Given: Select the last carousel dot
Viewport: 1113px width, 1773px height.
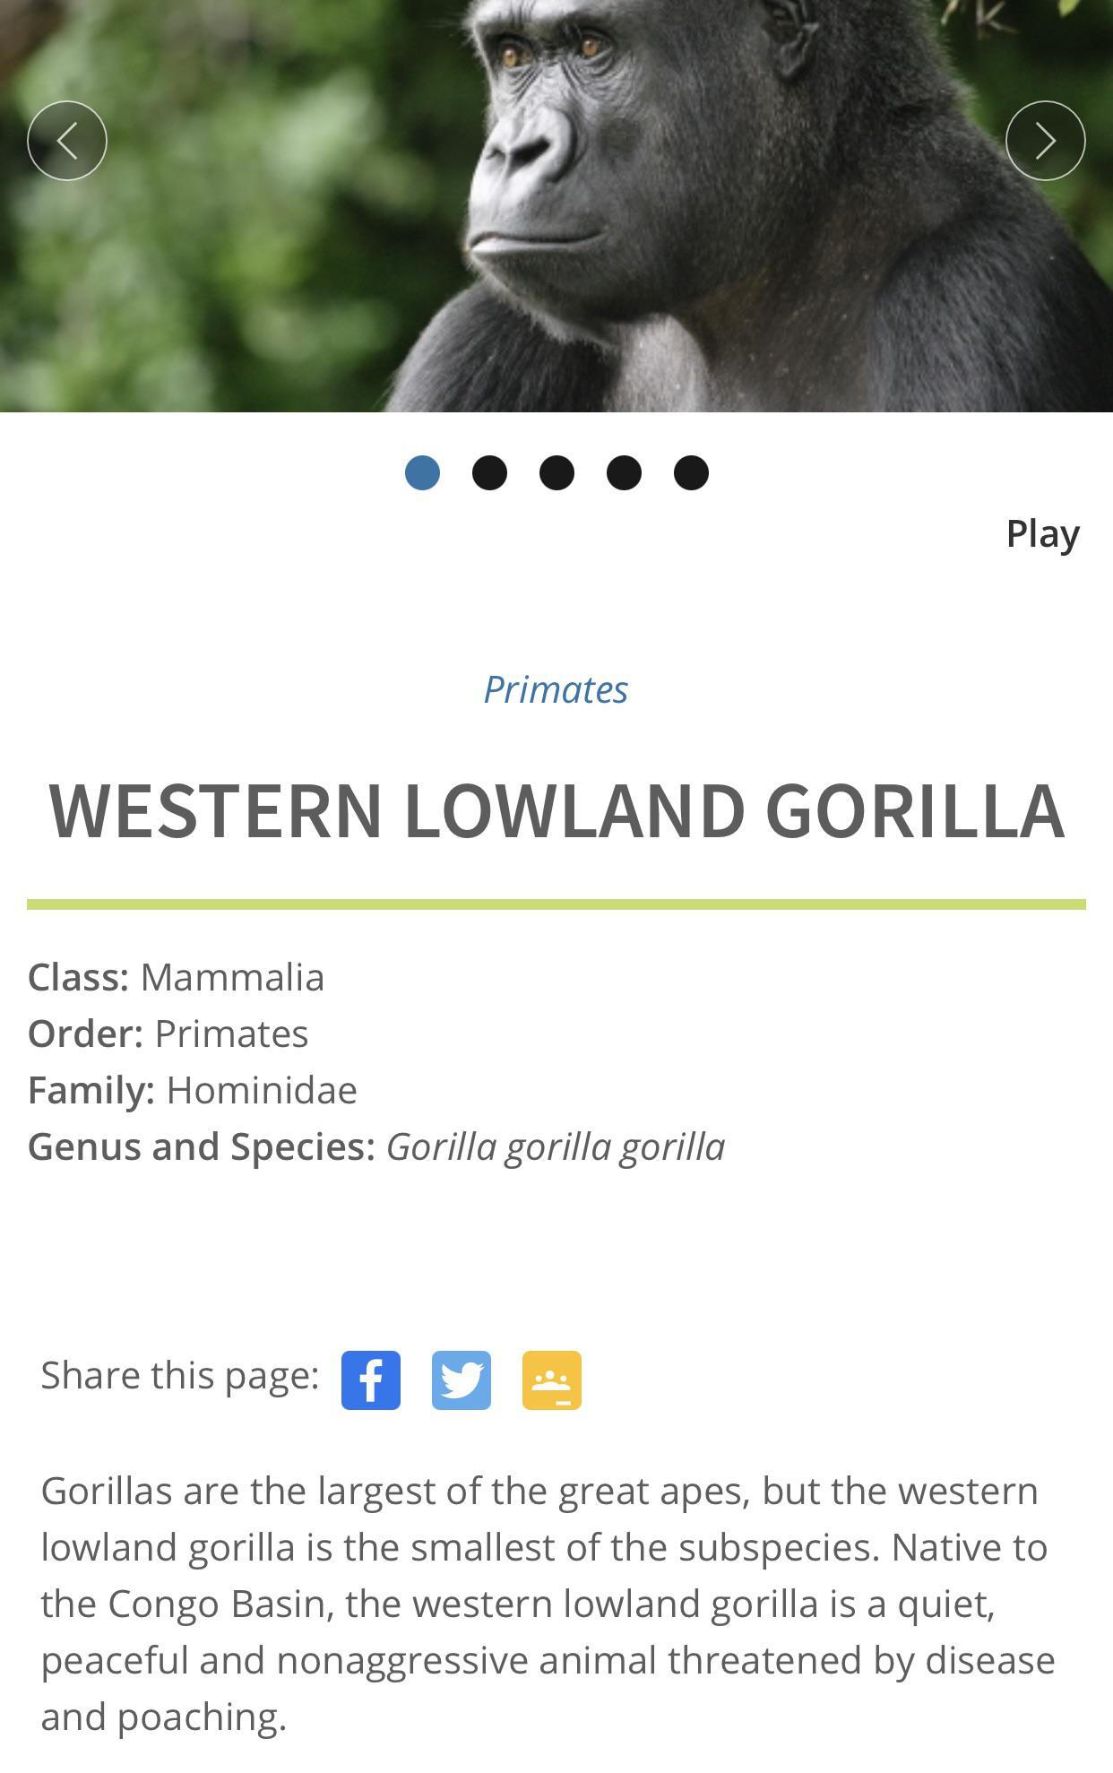Looking at the screenshot, I should tap(690, 472).
